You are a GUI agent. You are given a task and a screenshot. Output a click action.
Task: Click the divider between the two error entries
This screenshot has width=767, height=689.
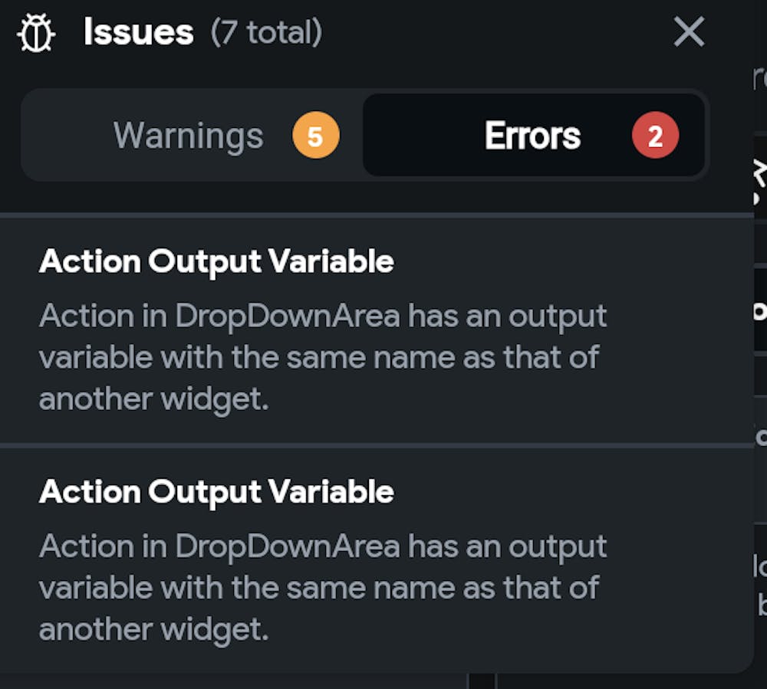pyautogui.click(x=376, y=445)
